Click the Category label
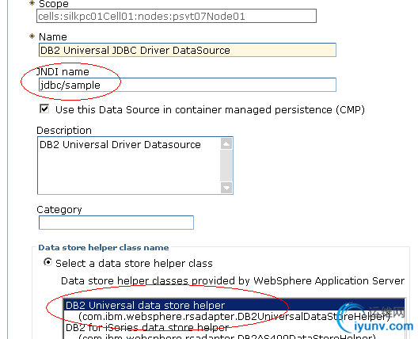 click(59, 210)
